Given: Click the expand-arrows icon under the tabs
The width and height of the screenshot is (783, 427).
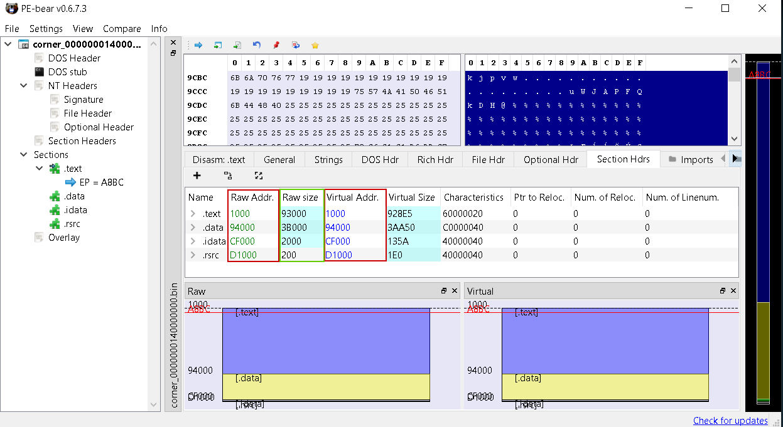Looking at the screenshot, I should [258, 176].
